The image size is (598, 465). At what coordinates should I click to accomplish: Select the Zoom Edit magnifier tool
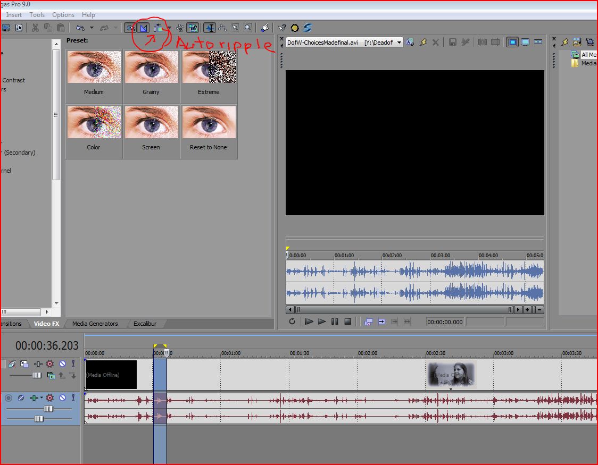pos(247,28)
